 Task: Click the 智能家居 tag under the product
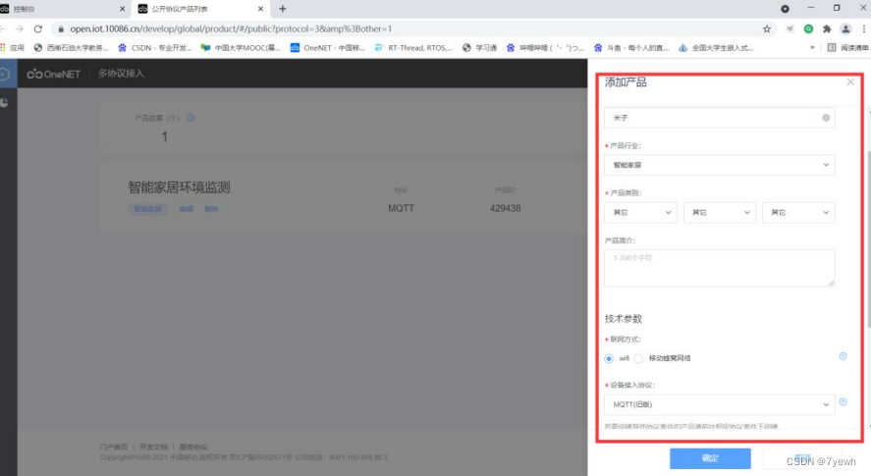pos(147,209)
